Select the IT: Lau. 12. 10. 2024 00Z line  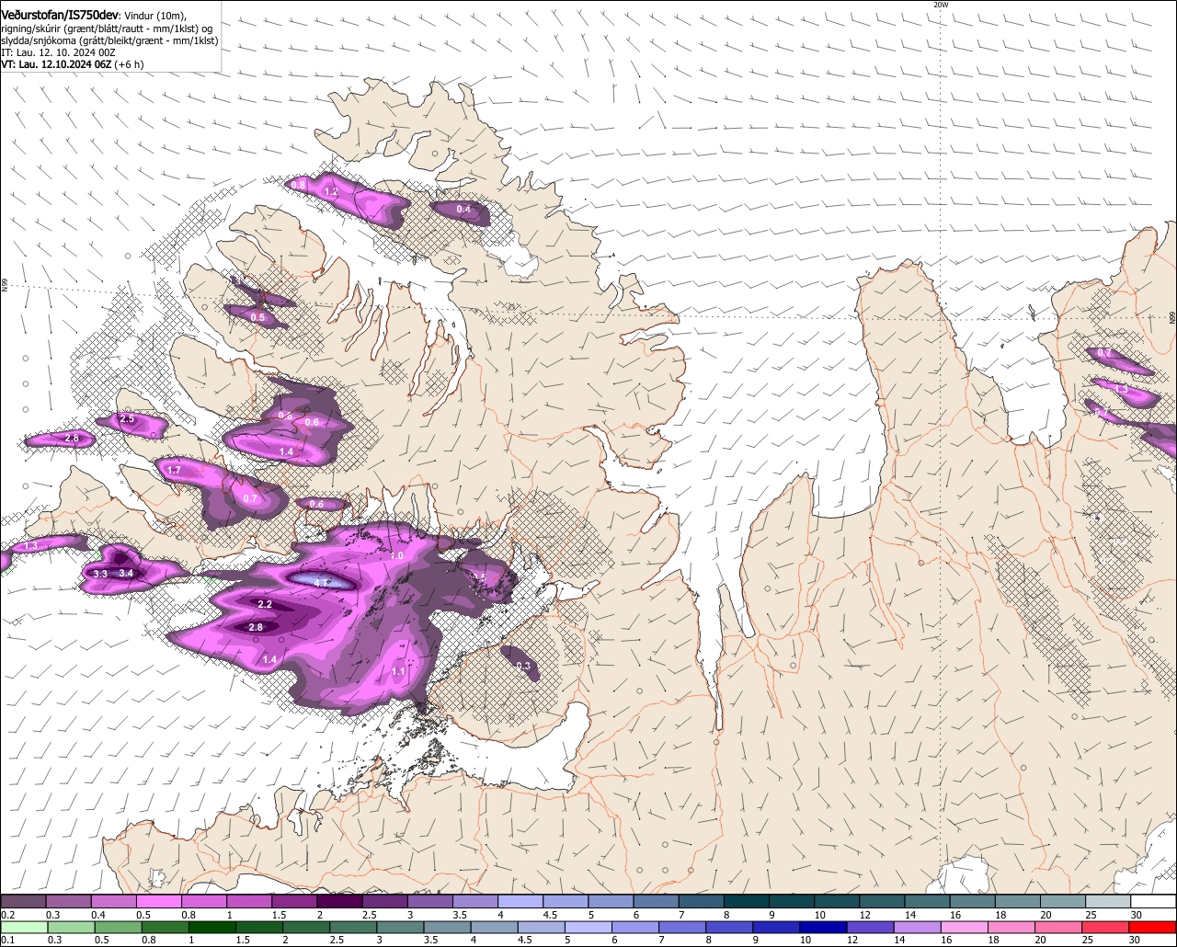pos(58,52)
